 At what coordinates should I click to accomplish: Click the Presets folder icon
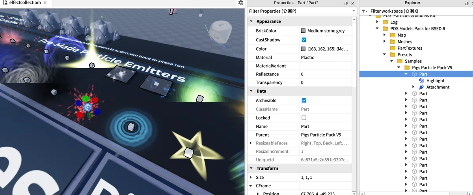click(x=393, y=54)
